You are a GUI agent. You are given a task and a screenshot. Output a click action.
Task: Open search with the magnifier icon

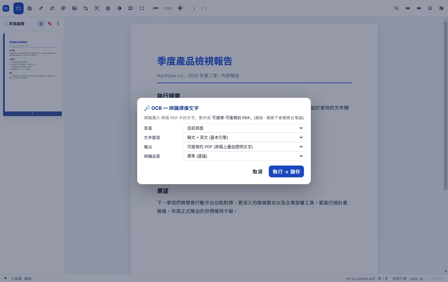pos(396,8)
